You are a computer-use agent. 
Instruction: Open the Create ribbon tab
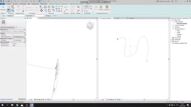(x=8, y=4)
